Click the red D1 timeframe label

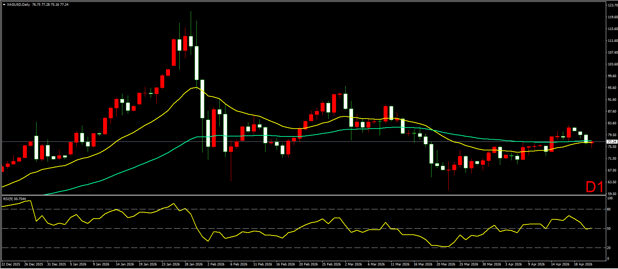tap(594, 187)
